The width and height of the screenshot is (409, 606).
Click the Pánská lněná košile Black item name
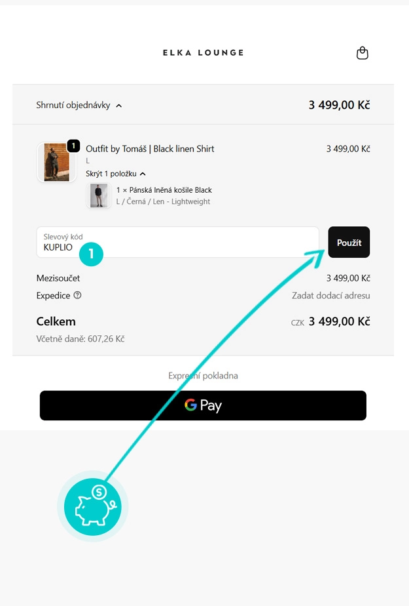coord(164,190)
